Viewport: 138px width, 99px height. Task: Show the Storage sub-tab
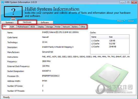(x=49, y=27)
